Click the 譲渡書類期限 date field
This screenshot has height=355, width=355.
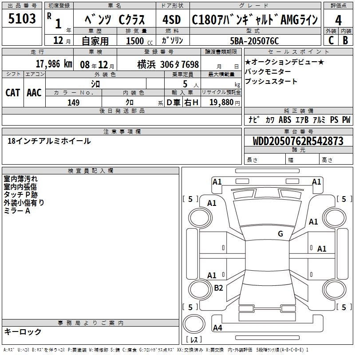click(221, 63)
